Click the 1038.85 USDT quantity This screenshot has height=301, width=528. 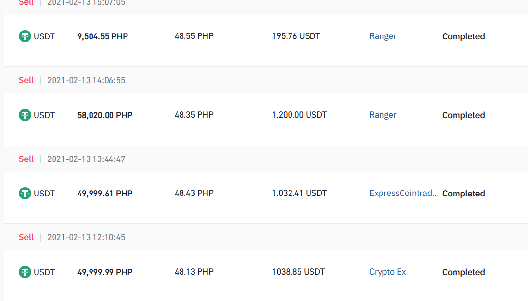pos(298,272)
